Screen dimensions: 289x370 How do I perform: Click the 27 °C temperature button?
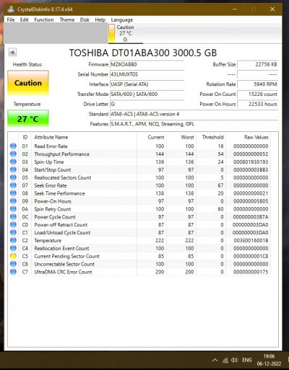click(x=28, y=118)
